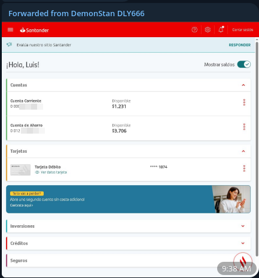Open the hamburger menu in Santander header
The width and height of the screenshot is (259, 278).
pos(10,30)
